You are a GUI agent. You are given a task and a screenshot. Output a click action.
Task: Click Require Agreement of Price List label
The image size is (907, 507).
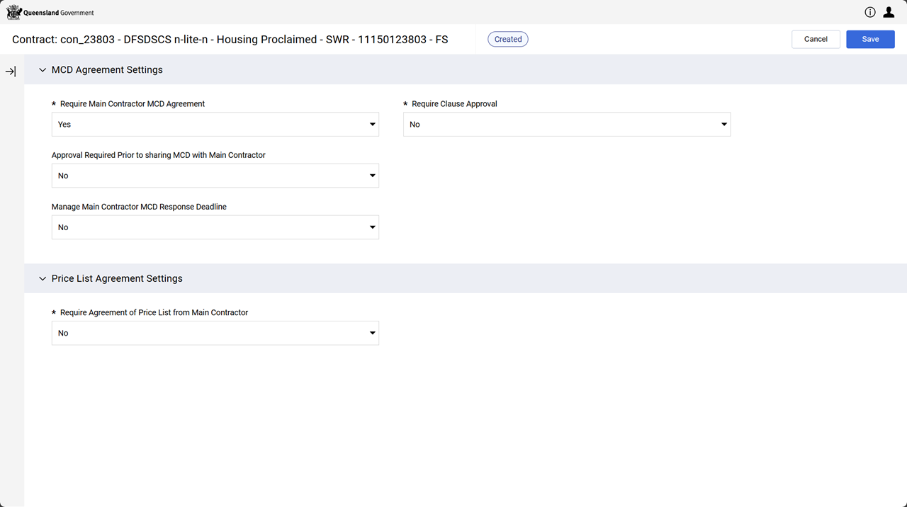coord(154,312)
